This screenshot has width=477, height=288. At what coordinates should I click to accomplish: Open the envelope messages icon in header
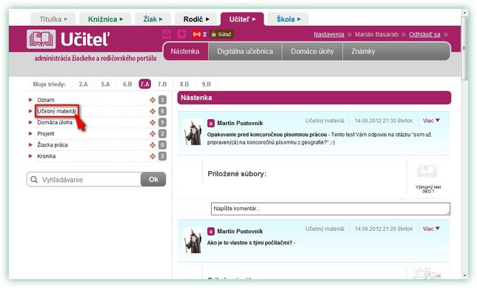coord(167,34)
